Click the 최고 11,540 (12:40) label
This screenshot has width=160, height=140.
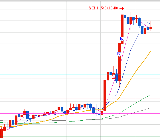click(x=103, y=8)
